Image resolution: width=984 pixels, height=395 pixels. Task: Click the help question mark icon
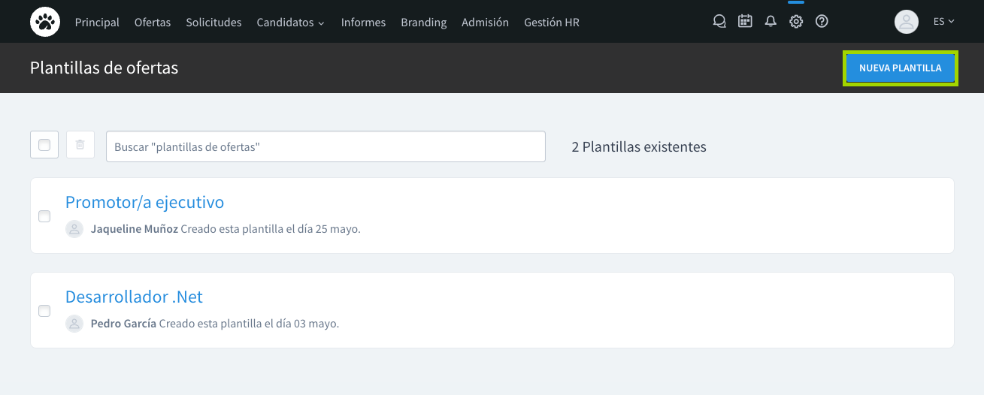point(822,22)
